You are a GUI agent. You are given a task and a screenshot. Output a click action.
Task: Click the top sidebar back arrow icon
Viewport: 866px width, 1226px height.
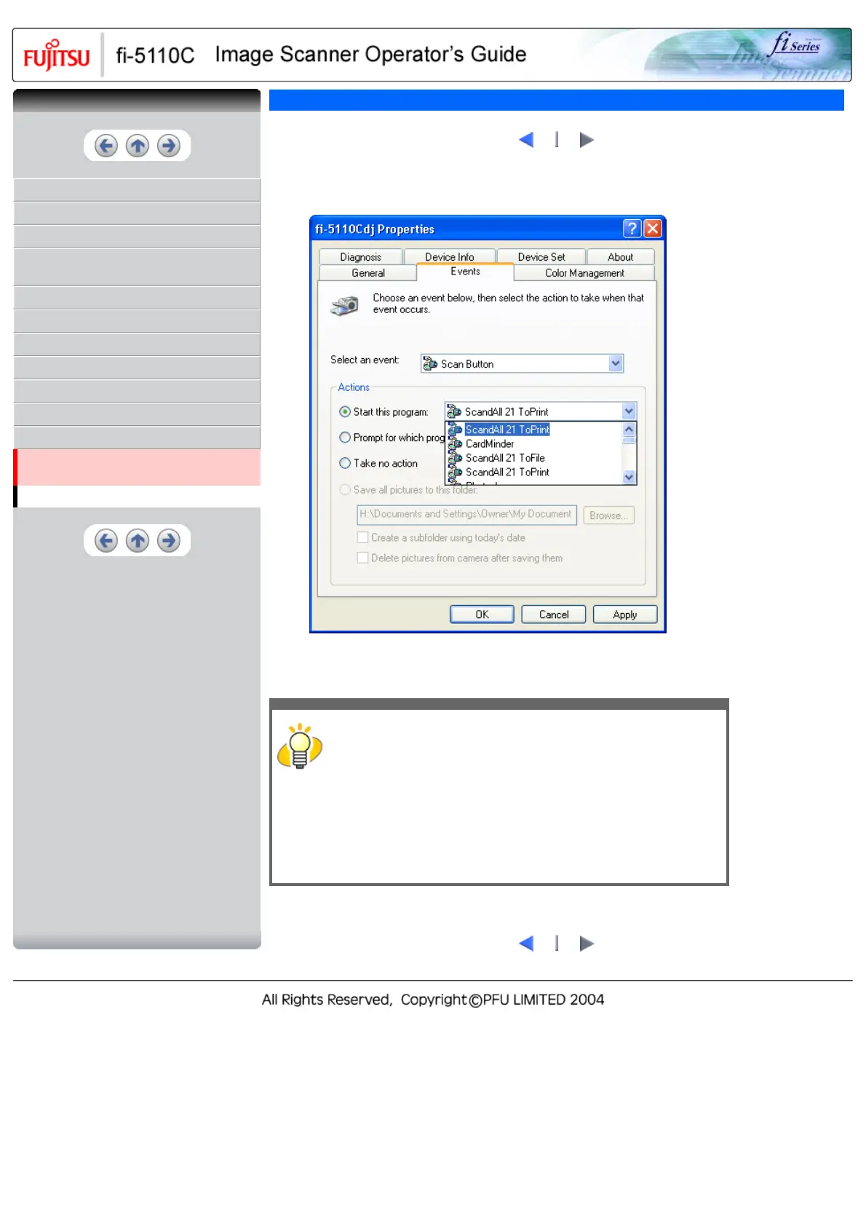106,146
